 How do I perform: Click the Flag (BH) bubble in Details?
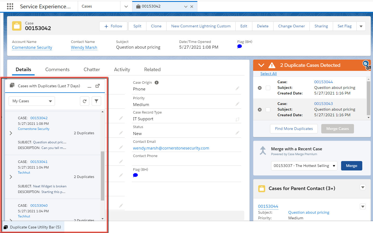135,175
